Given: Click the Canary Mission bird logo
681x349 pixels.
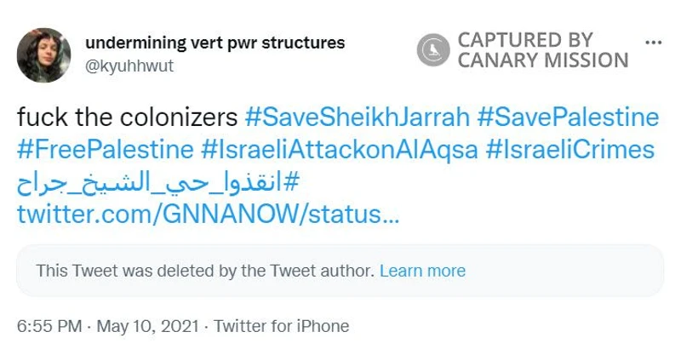Looking at the screenshot, I should (432, 50).
